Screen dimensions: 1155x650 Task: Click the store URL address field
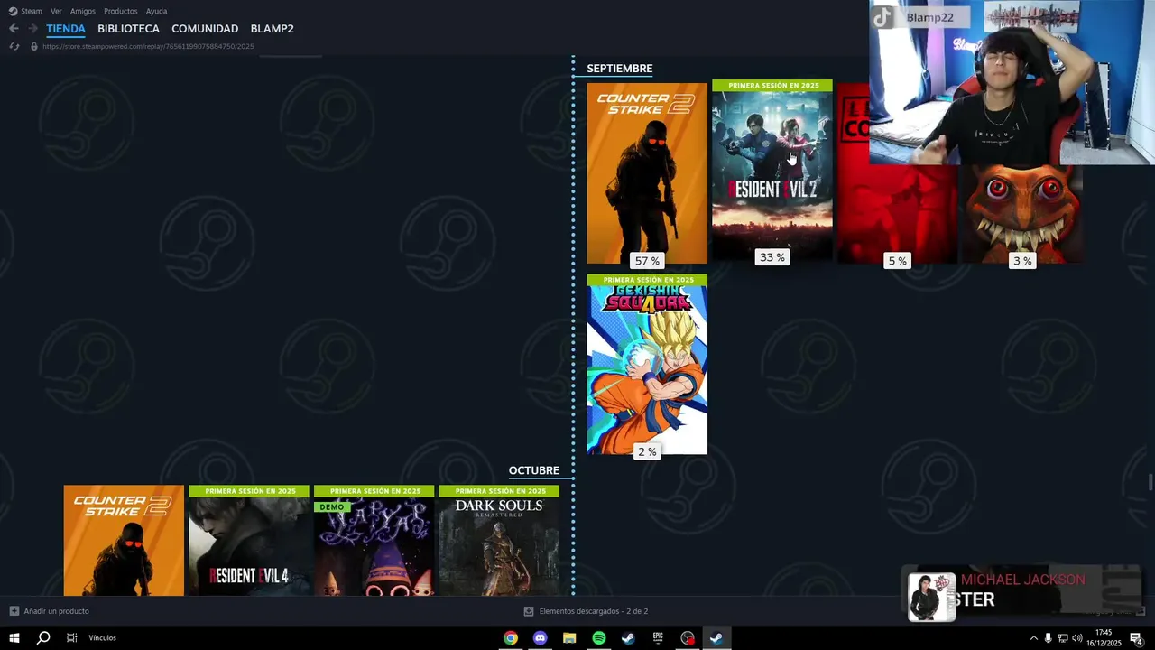[x=148, y=46]
